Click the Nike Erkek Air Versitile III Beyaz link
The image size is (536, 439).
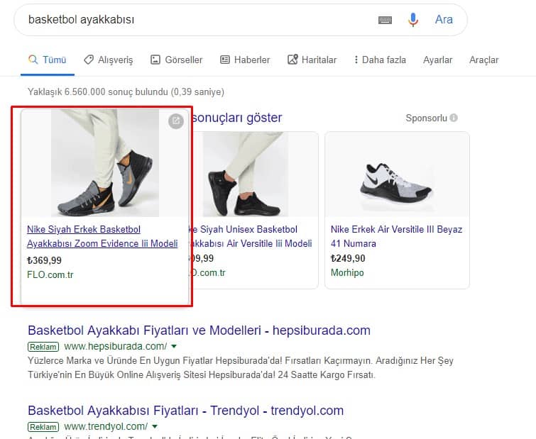396,236
